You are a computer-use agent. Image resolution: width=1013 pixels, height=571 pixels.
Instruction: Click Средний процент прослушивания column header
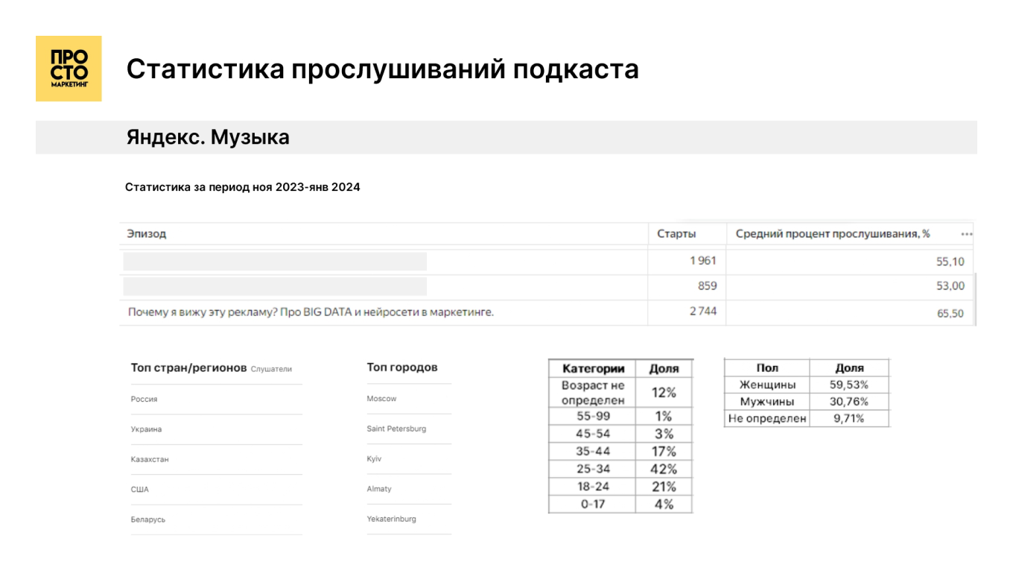click(833, 234)
